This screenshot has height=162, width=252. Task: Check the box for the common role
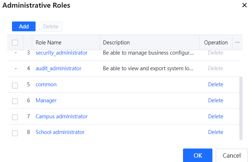[x=15, y=85]
